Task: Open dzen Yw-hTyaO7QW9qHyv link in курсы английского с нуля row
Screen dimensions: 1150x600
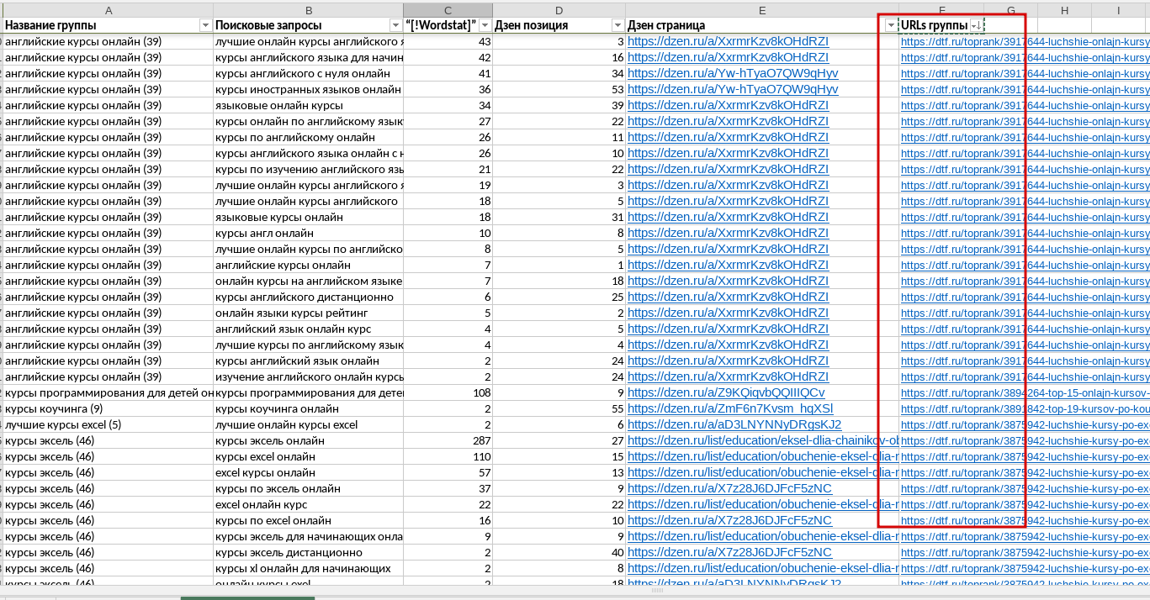Action: [x=733, y=73]
